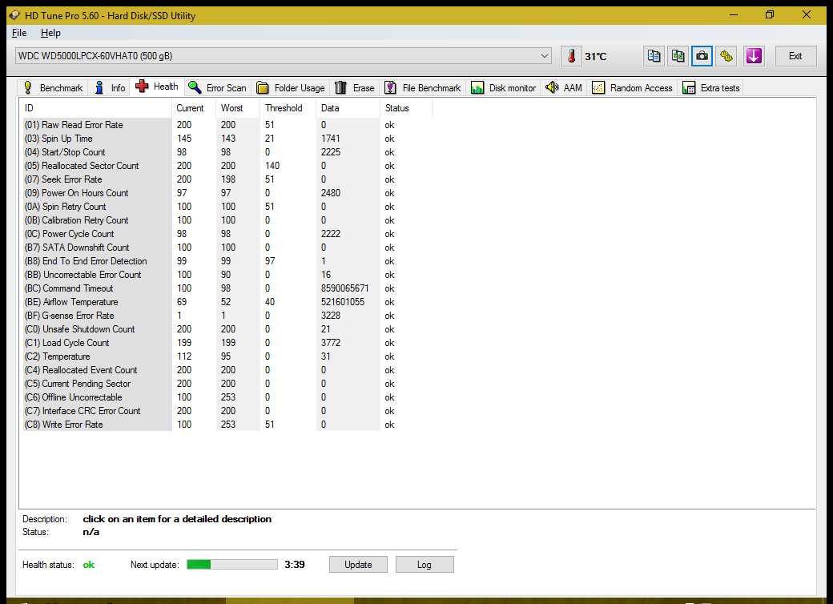Click the green Health status ok text
This screenshot has width=833, height=604.
pyautogui.click(x=89, y=565)
